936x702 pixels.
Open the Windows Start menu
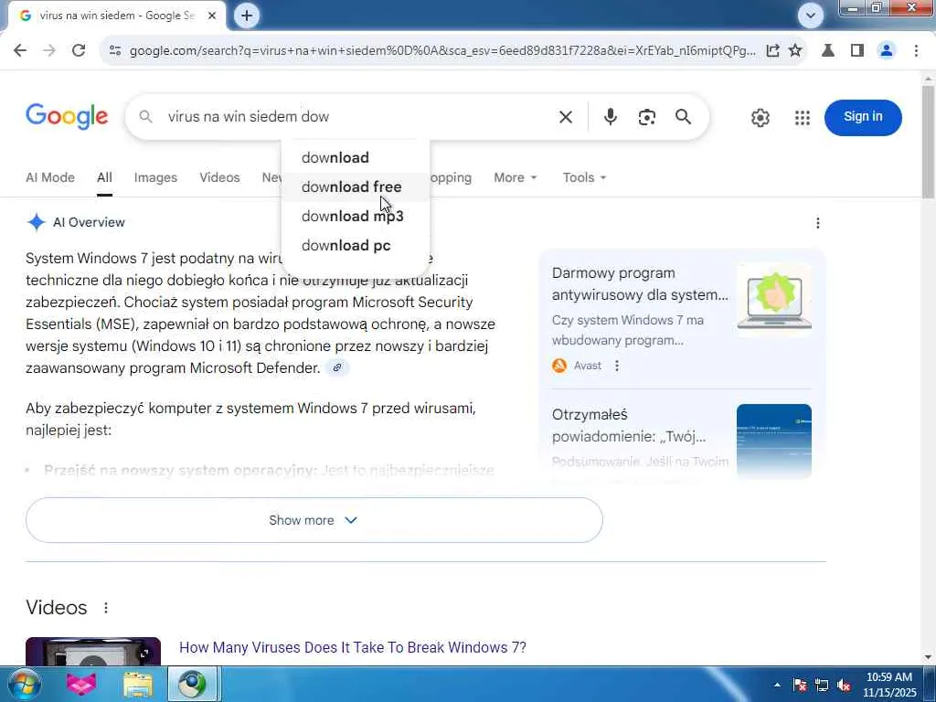pyautogui.click(x=23, y=684)
